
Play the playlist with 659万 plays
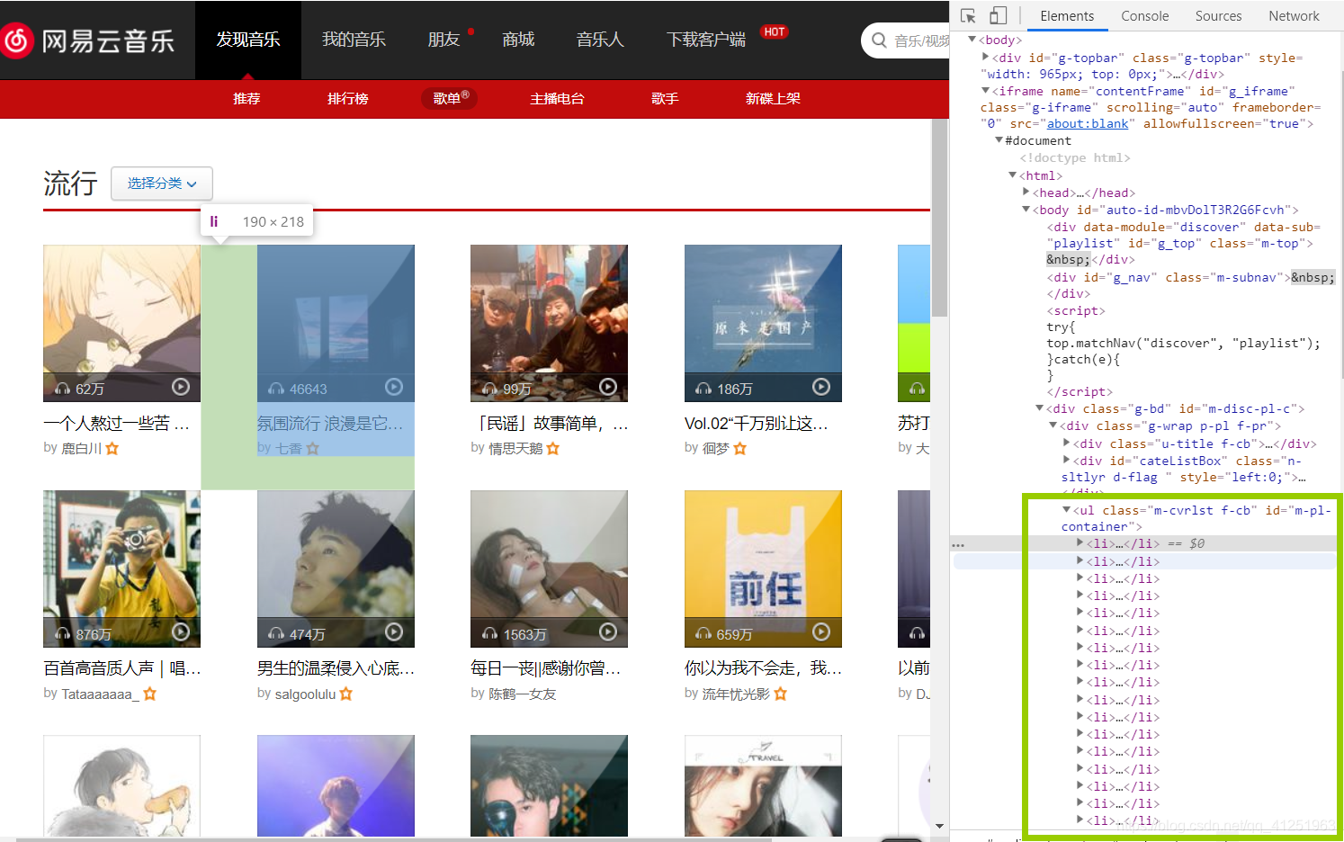[x=821, y=632]
